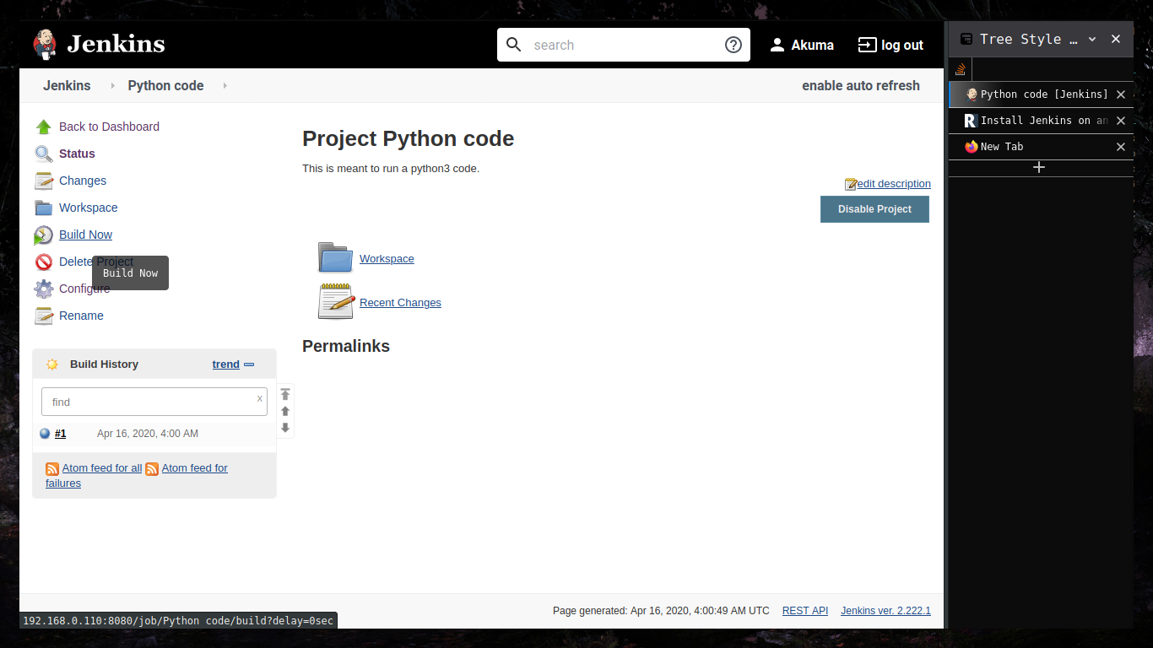Click Python code in the breadcrumb
Image resolution: width=1153 pixels, height=648 pixels.
(x=165, y=86)
